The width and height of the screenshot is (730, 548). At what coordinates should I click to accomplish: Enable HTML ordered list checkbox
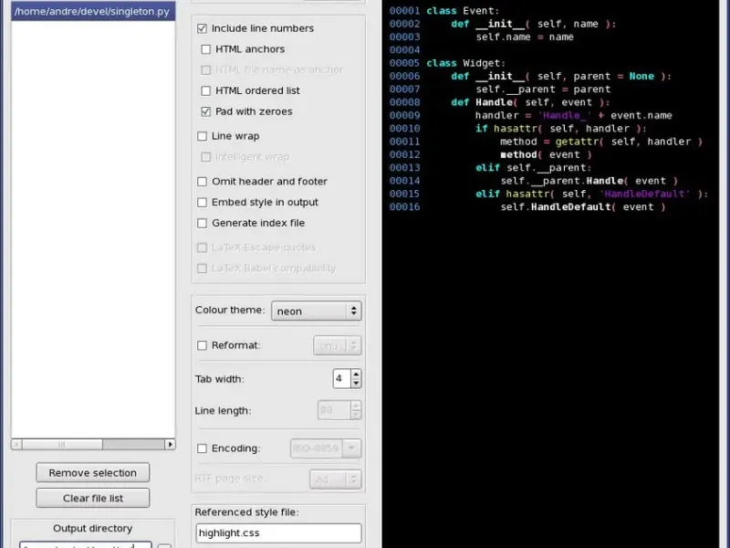206,90
